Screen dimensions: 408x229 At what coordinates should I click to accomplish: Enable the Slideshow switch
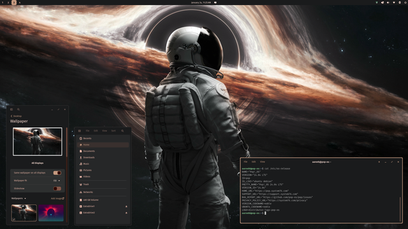pos(57,188)
